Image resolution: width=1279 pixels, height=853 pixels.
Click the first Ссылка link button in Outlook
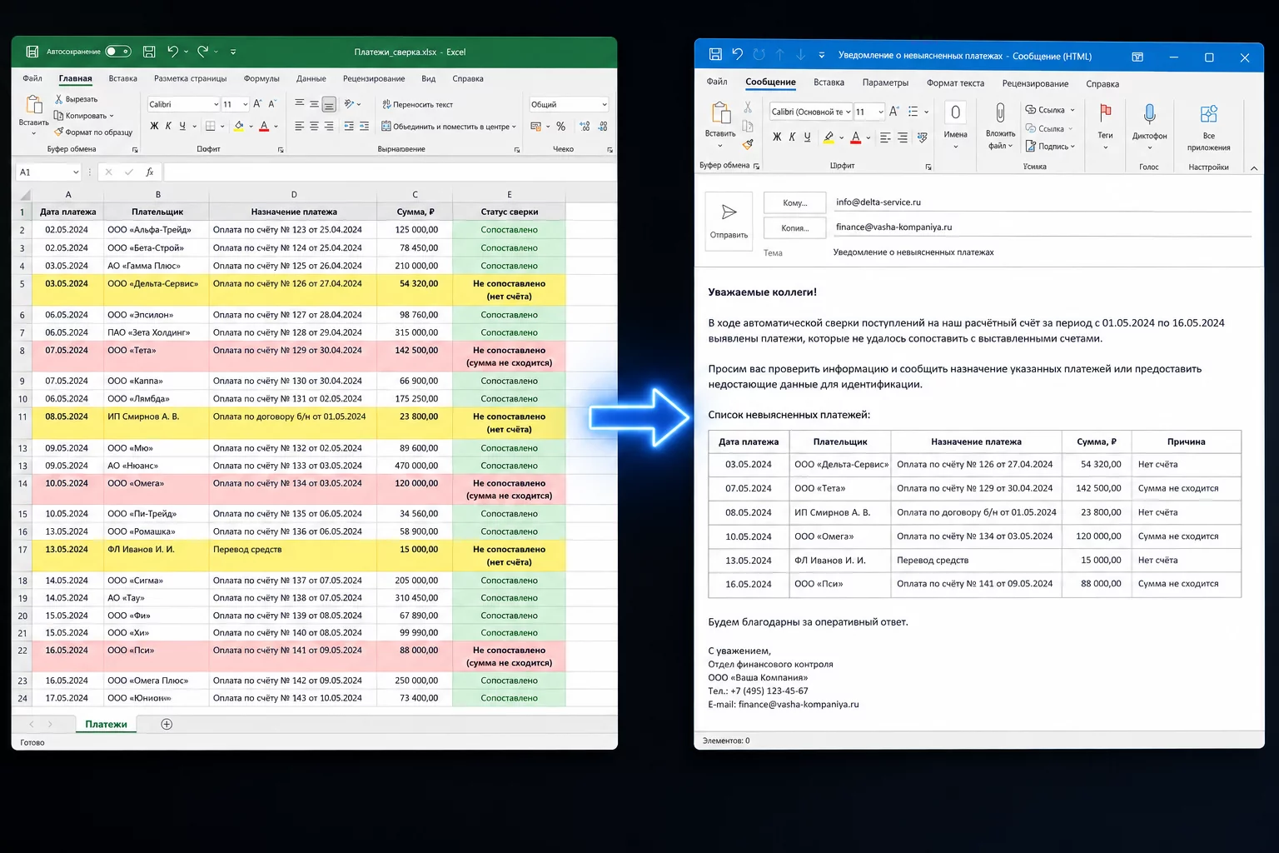pos(1049,110)
